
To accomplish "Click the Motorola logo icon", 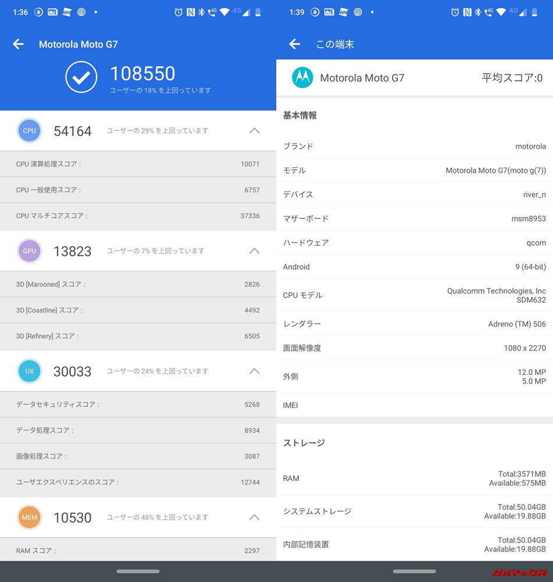I will [x=302, y=77].
